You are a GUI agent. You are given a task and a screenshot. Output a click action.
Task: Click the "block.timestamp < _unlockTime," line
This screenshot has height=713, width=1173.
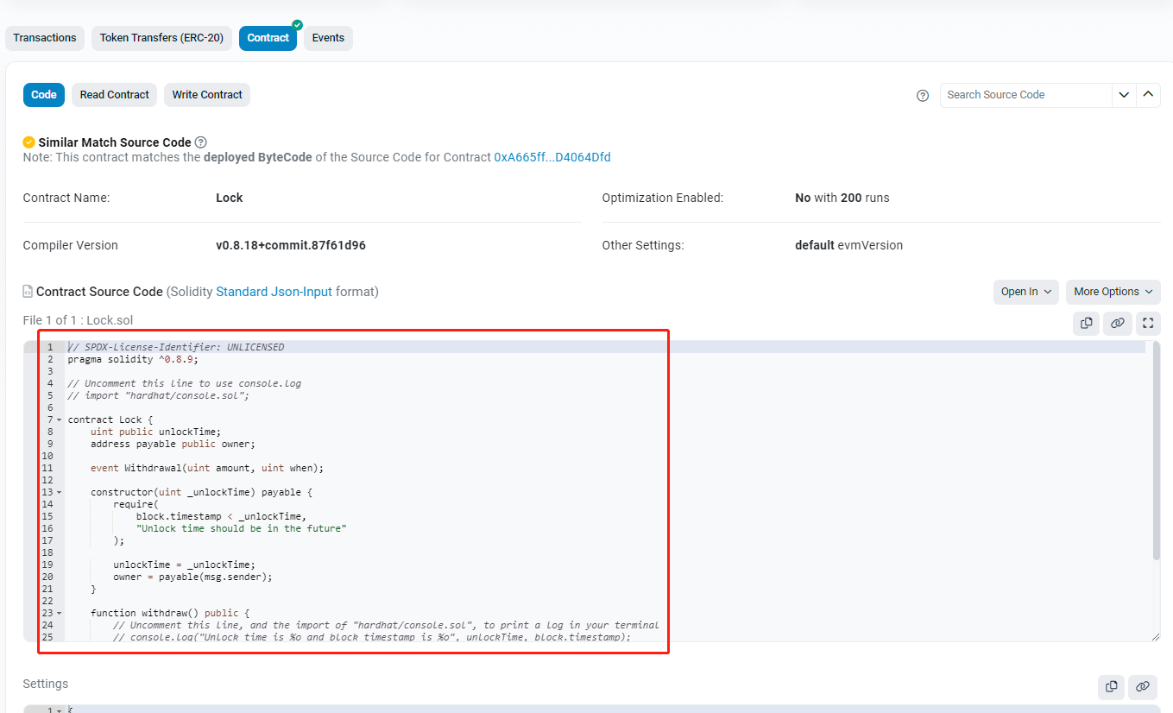[221, 516]
